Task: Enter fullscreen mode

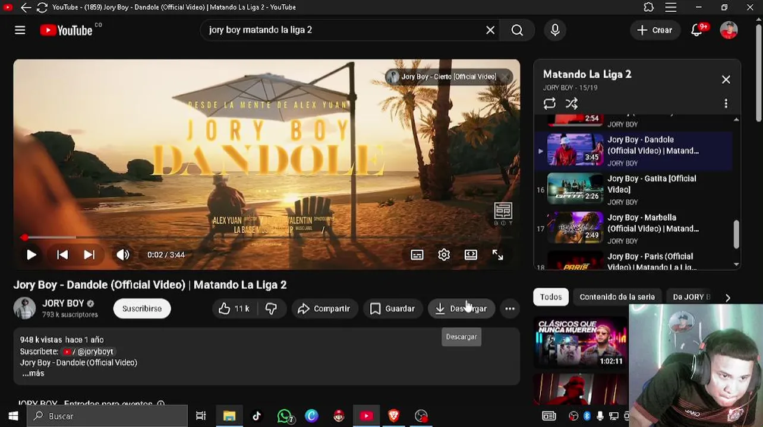Action: pos(497,255)
